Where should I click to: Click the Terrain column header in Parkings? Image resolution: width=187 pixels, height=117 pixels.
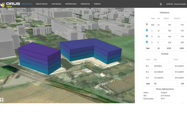(x=176, y=59)
